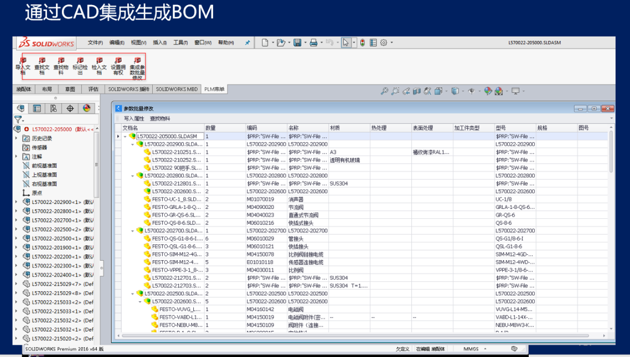This screenshot has width=630, height=357.
Task: Open the 文件(F) menu
Action: pos(95,43)
